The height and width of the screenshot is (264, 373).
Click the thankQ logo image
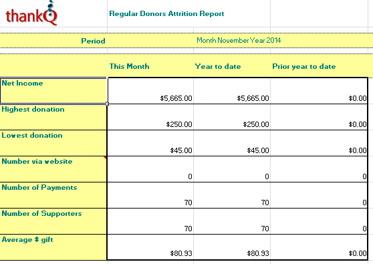(x=31, y=13)
